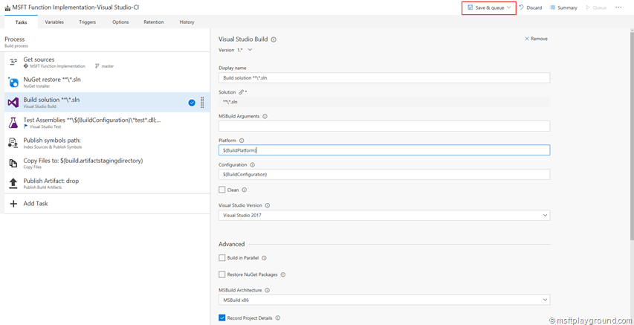Click info icon beside MSBuild Arguments
The width and height of the screenshot is (634, 325).
[265, 116]
